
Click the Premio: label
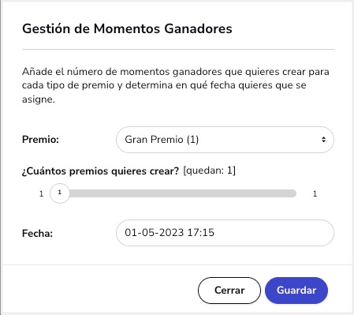(40, 140)
